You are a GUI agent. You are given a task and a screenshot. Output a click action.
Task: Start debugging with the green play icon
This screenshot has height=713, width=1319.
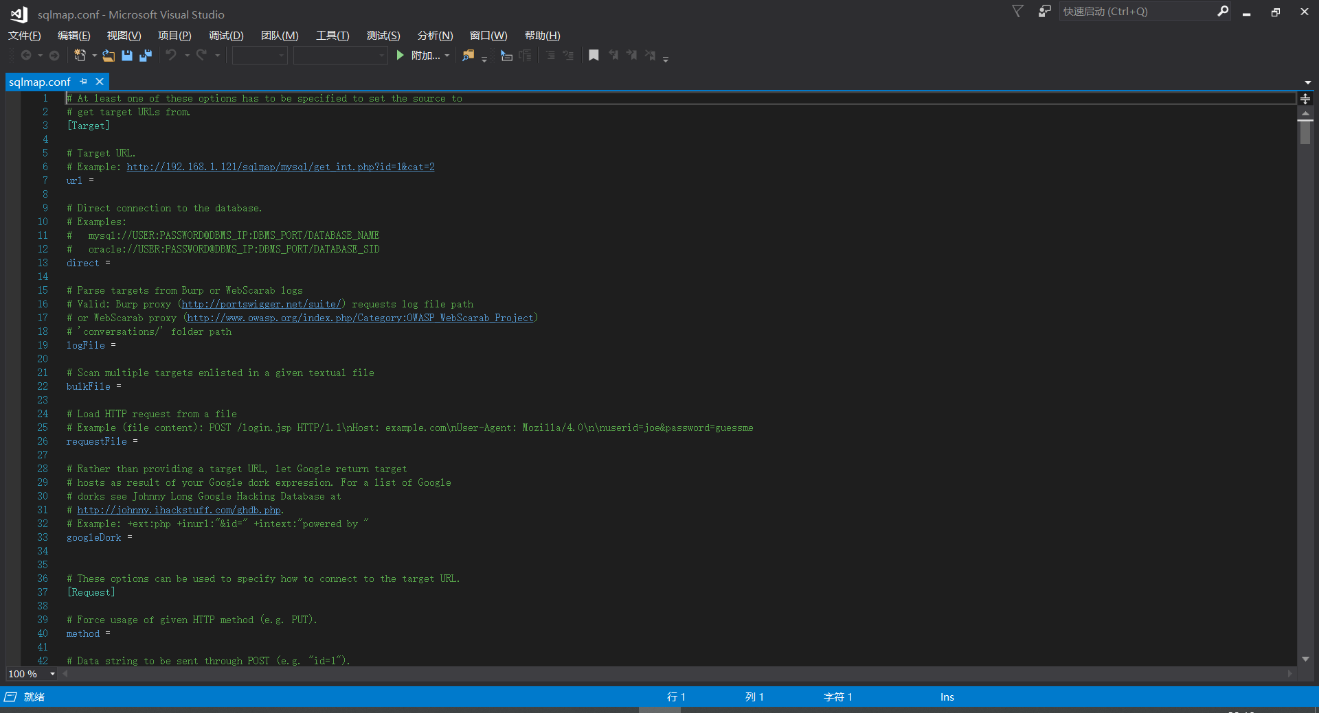401,56
